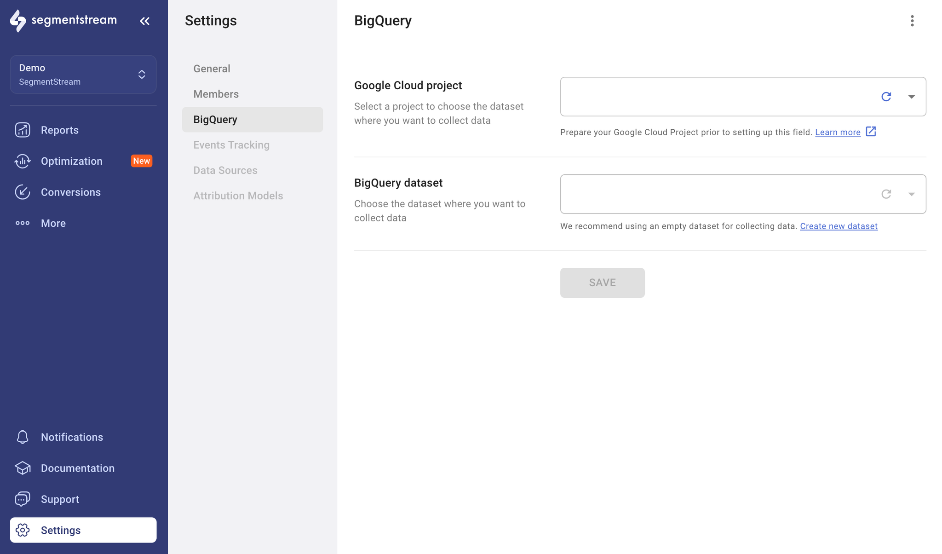
Task: Click the Notifications bell icon
Action: [23, 437]
